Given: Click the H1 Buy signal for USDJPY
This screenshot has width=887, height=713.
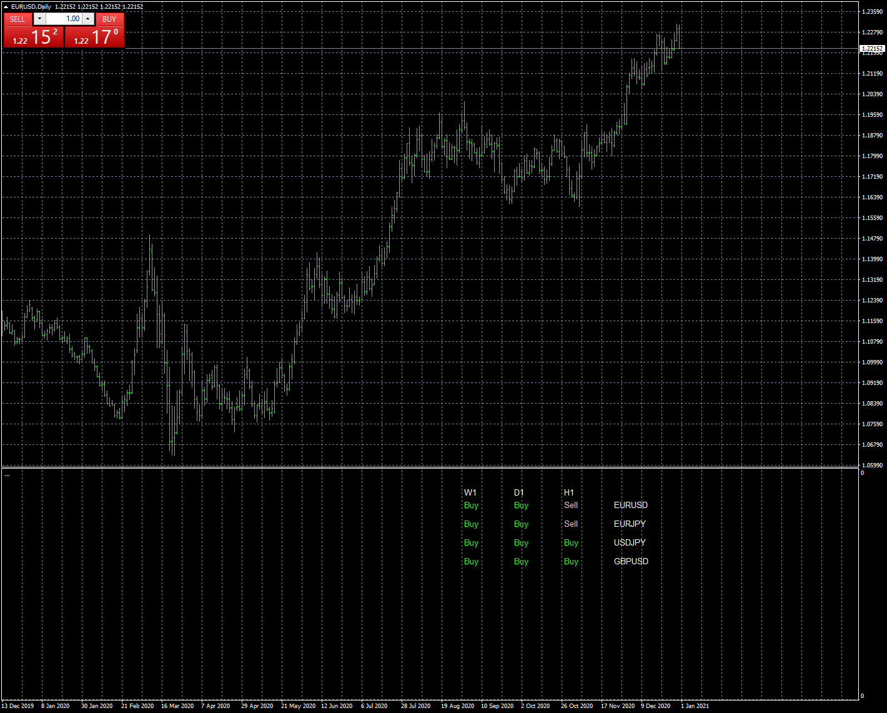Looking at the screenshot, I should coord(571,542).
